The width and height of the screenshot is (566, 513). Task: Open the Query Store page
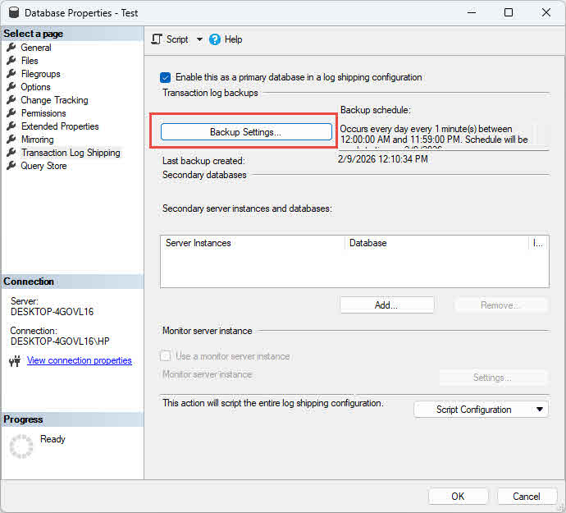pos(43,166)
